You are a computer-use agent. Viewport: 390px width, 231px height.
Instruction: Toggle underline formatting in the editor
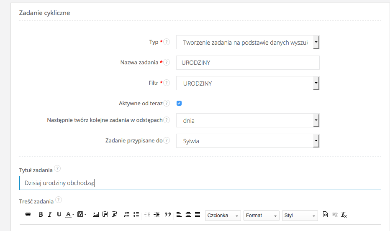click(x=59, y=214)
